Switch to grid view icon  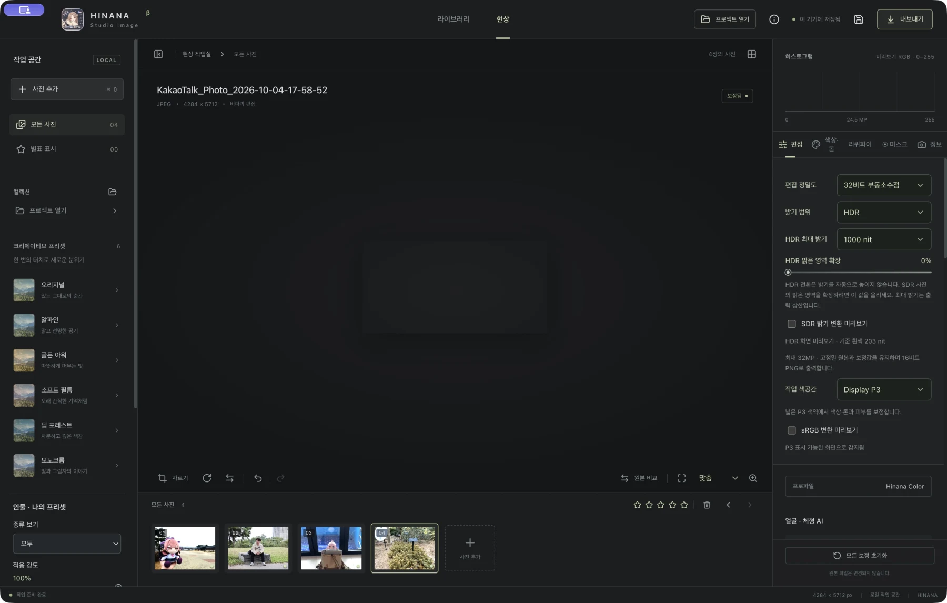point(752,54)
